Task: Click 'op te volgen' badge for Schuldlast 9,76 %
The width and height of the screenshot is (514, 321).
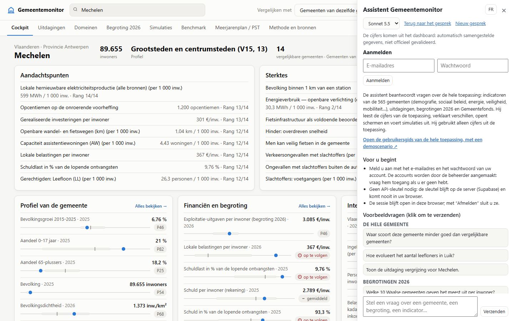Action: [312, 277]
